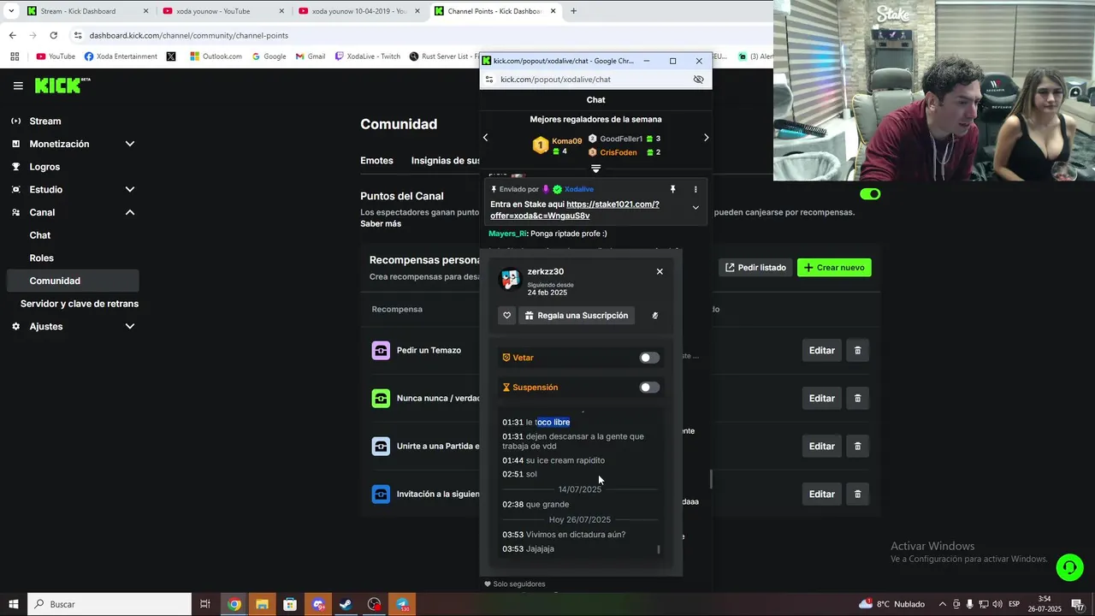This screenshot has height=616, width=1095.
Task: Open site info in chat popout
Action: click(x=488, y=80)
